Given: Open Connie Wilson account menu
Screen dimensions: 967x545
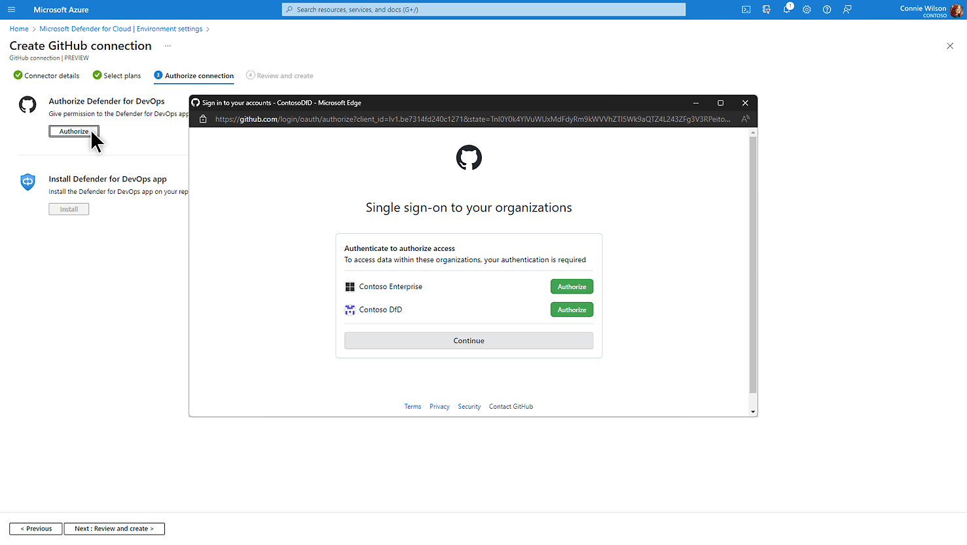Looking at the screenshot, I should pos(930,10).
